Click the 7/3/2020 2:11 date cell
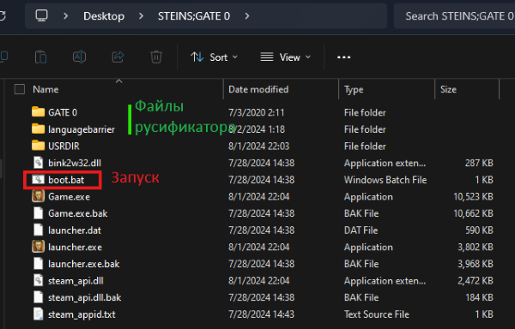The height and width of the screenshot is (329, 515). [x=256, y=112]
